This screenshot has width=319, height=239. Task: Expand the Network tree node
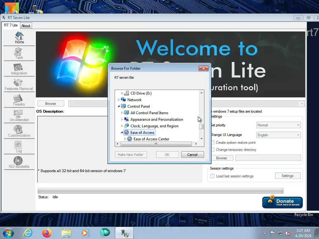coord(119,100)
